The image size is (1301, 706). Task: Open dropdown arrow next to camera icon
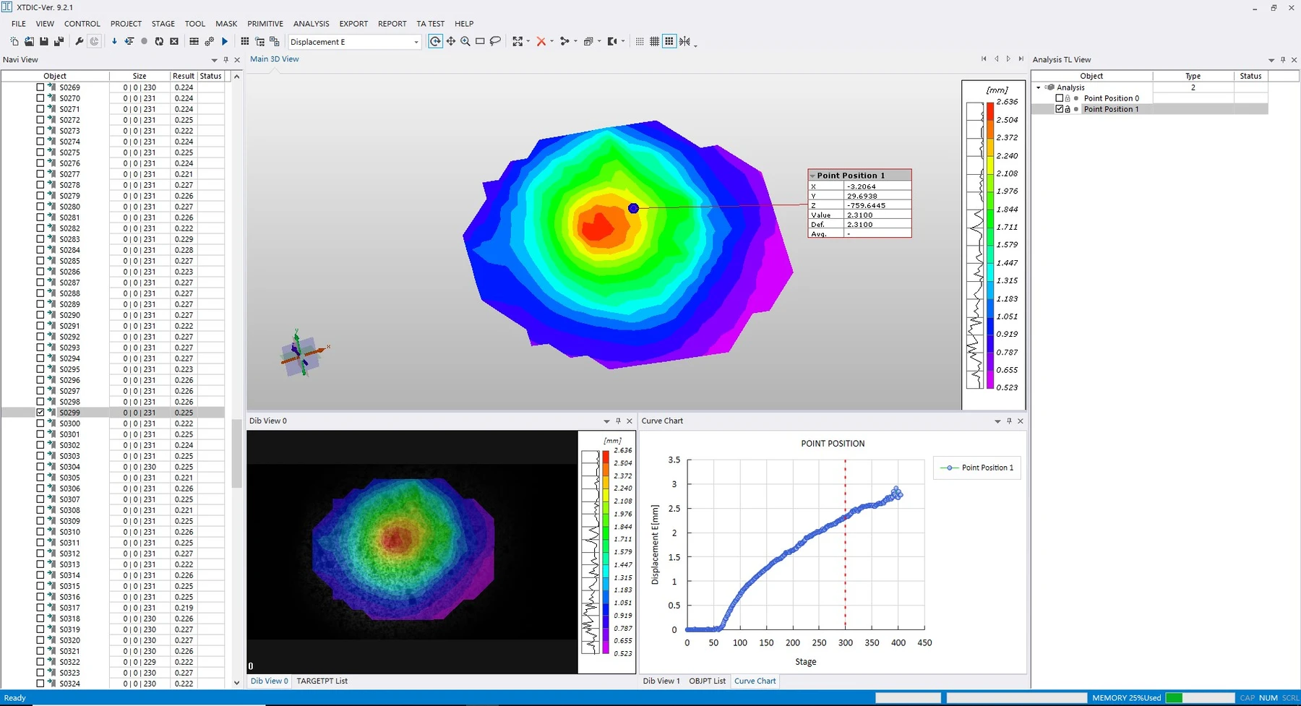click(x=622, y=42)
